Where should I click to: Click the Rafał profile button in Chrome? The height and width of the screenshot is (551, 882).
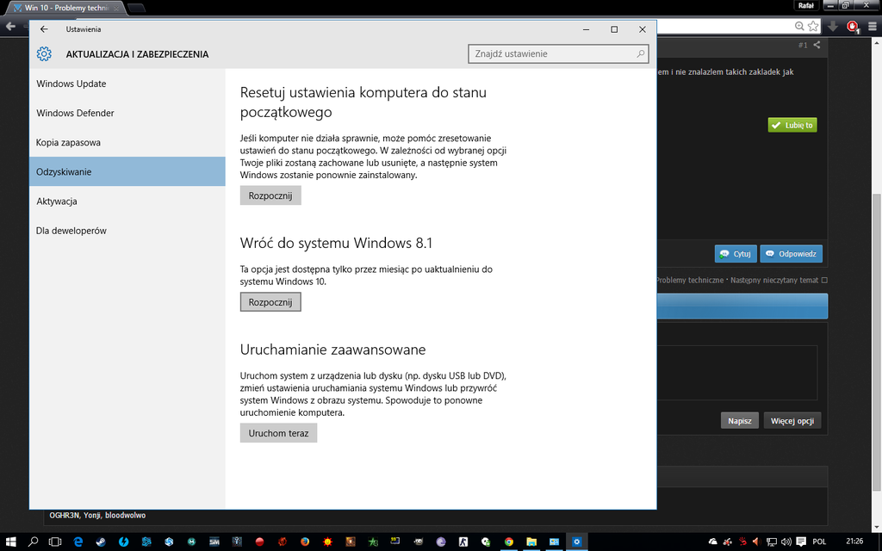pos(806,6)
